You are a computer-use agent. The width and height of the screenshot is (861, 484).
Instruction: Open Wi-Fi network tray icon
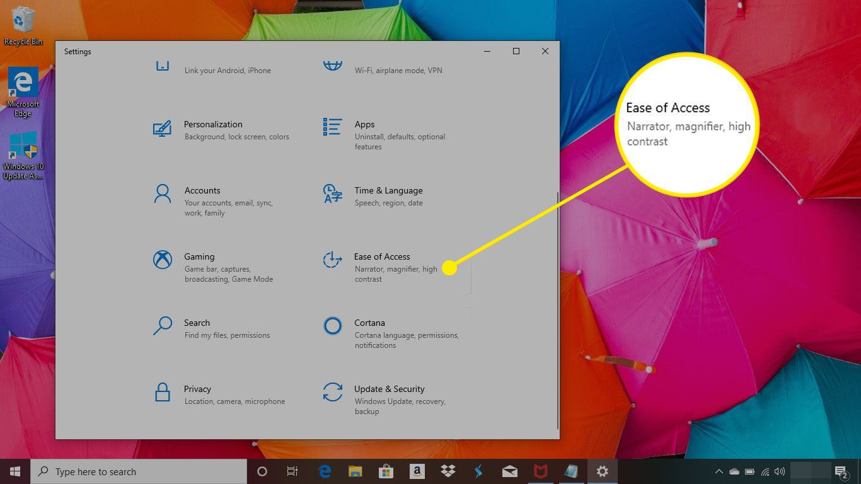pyautogui.click(x=765, y=471)
